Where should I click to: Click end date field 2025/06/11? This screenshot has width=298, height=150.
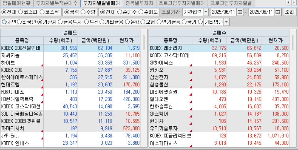[262, 12]
